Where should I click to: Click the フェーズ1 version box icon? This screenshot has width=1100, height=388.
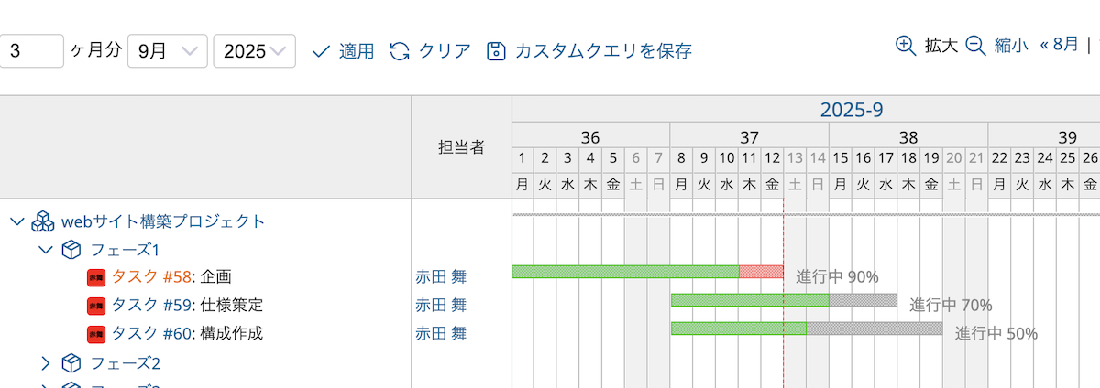click(x=71, y=250)
